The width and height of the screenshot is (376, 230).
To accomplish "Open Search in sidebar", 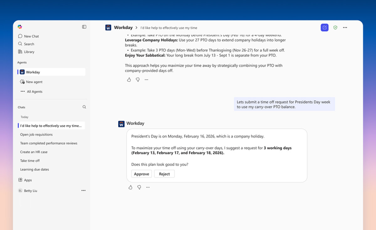I will tap(26, 44).
